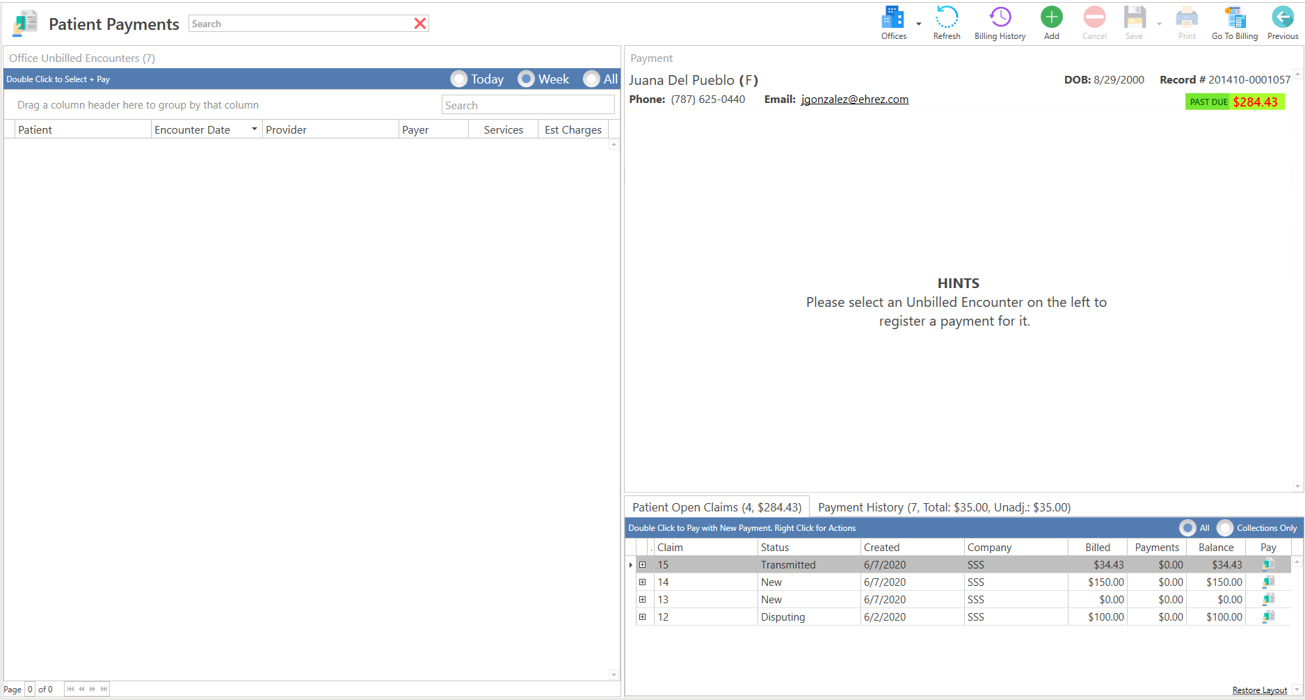Click the green Add icon
This screenshot has height=700, width=1305.
click(x=1051, y=23)
